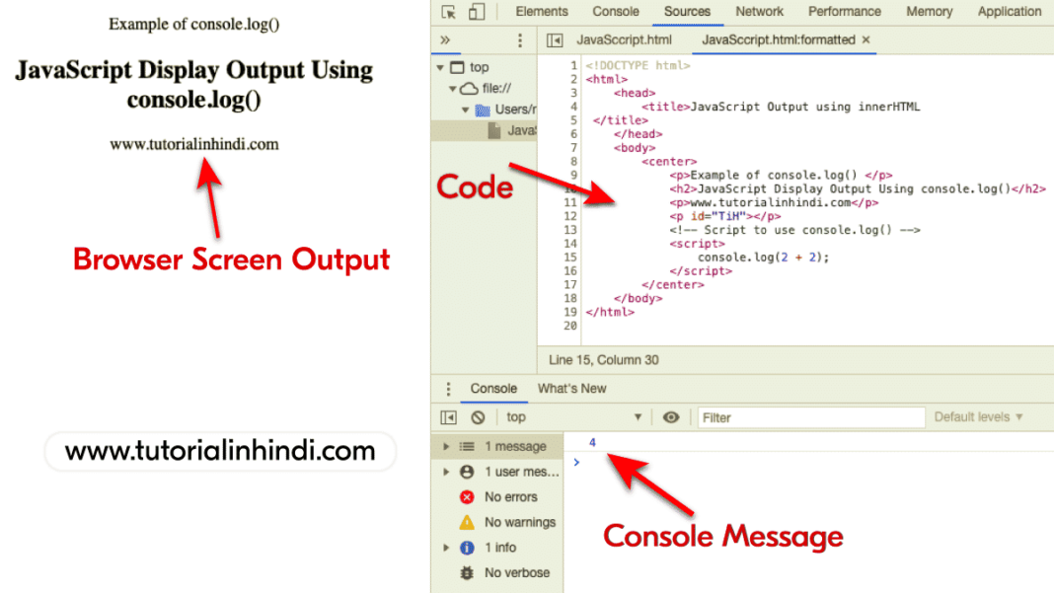Expand the 1 message group
This screenshot has height=593, width=1054.
click(446, 447)
